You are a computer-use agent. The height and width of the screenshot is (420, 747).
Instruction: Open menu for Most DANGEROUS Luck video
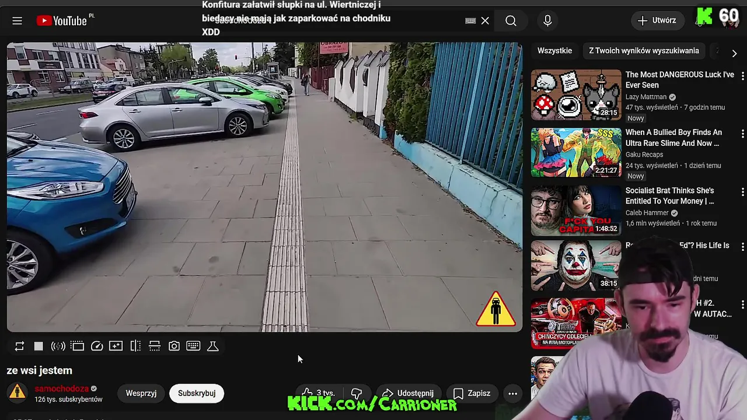pos(742,76)
